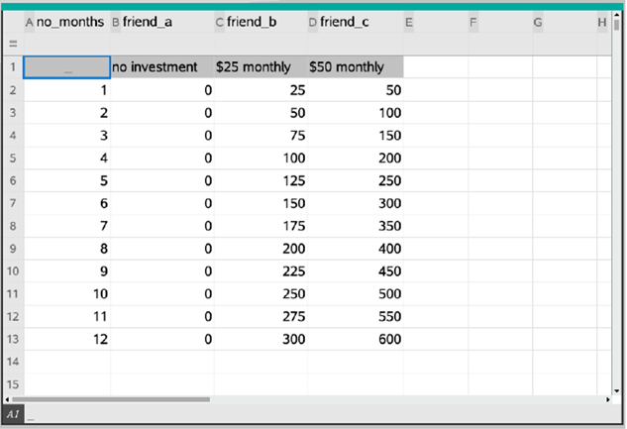
Task: Click the horizontal scrollbar left arrow
Action: (x=6, y=399)
